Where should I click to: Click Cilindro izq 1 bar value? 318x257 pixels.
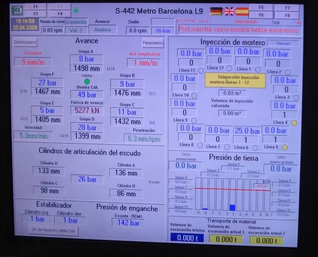[x=37, y=219]
